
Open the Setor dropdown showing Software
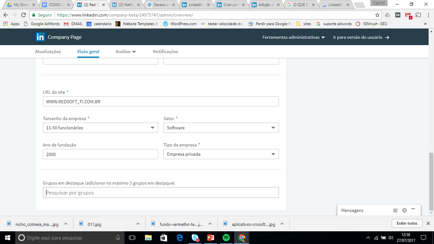coord(221,128)
